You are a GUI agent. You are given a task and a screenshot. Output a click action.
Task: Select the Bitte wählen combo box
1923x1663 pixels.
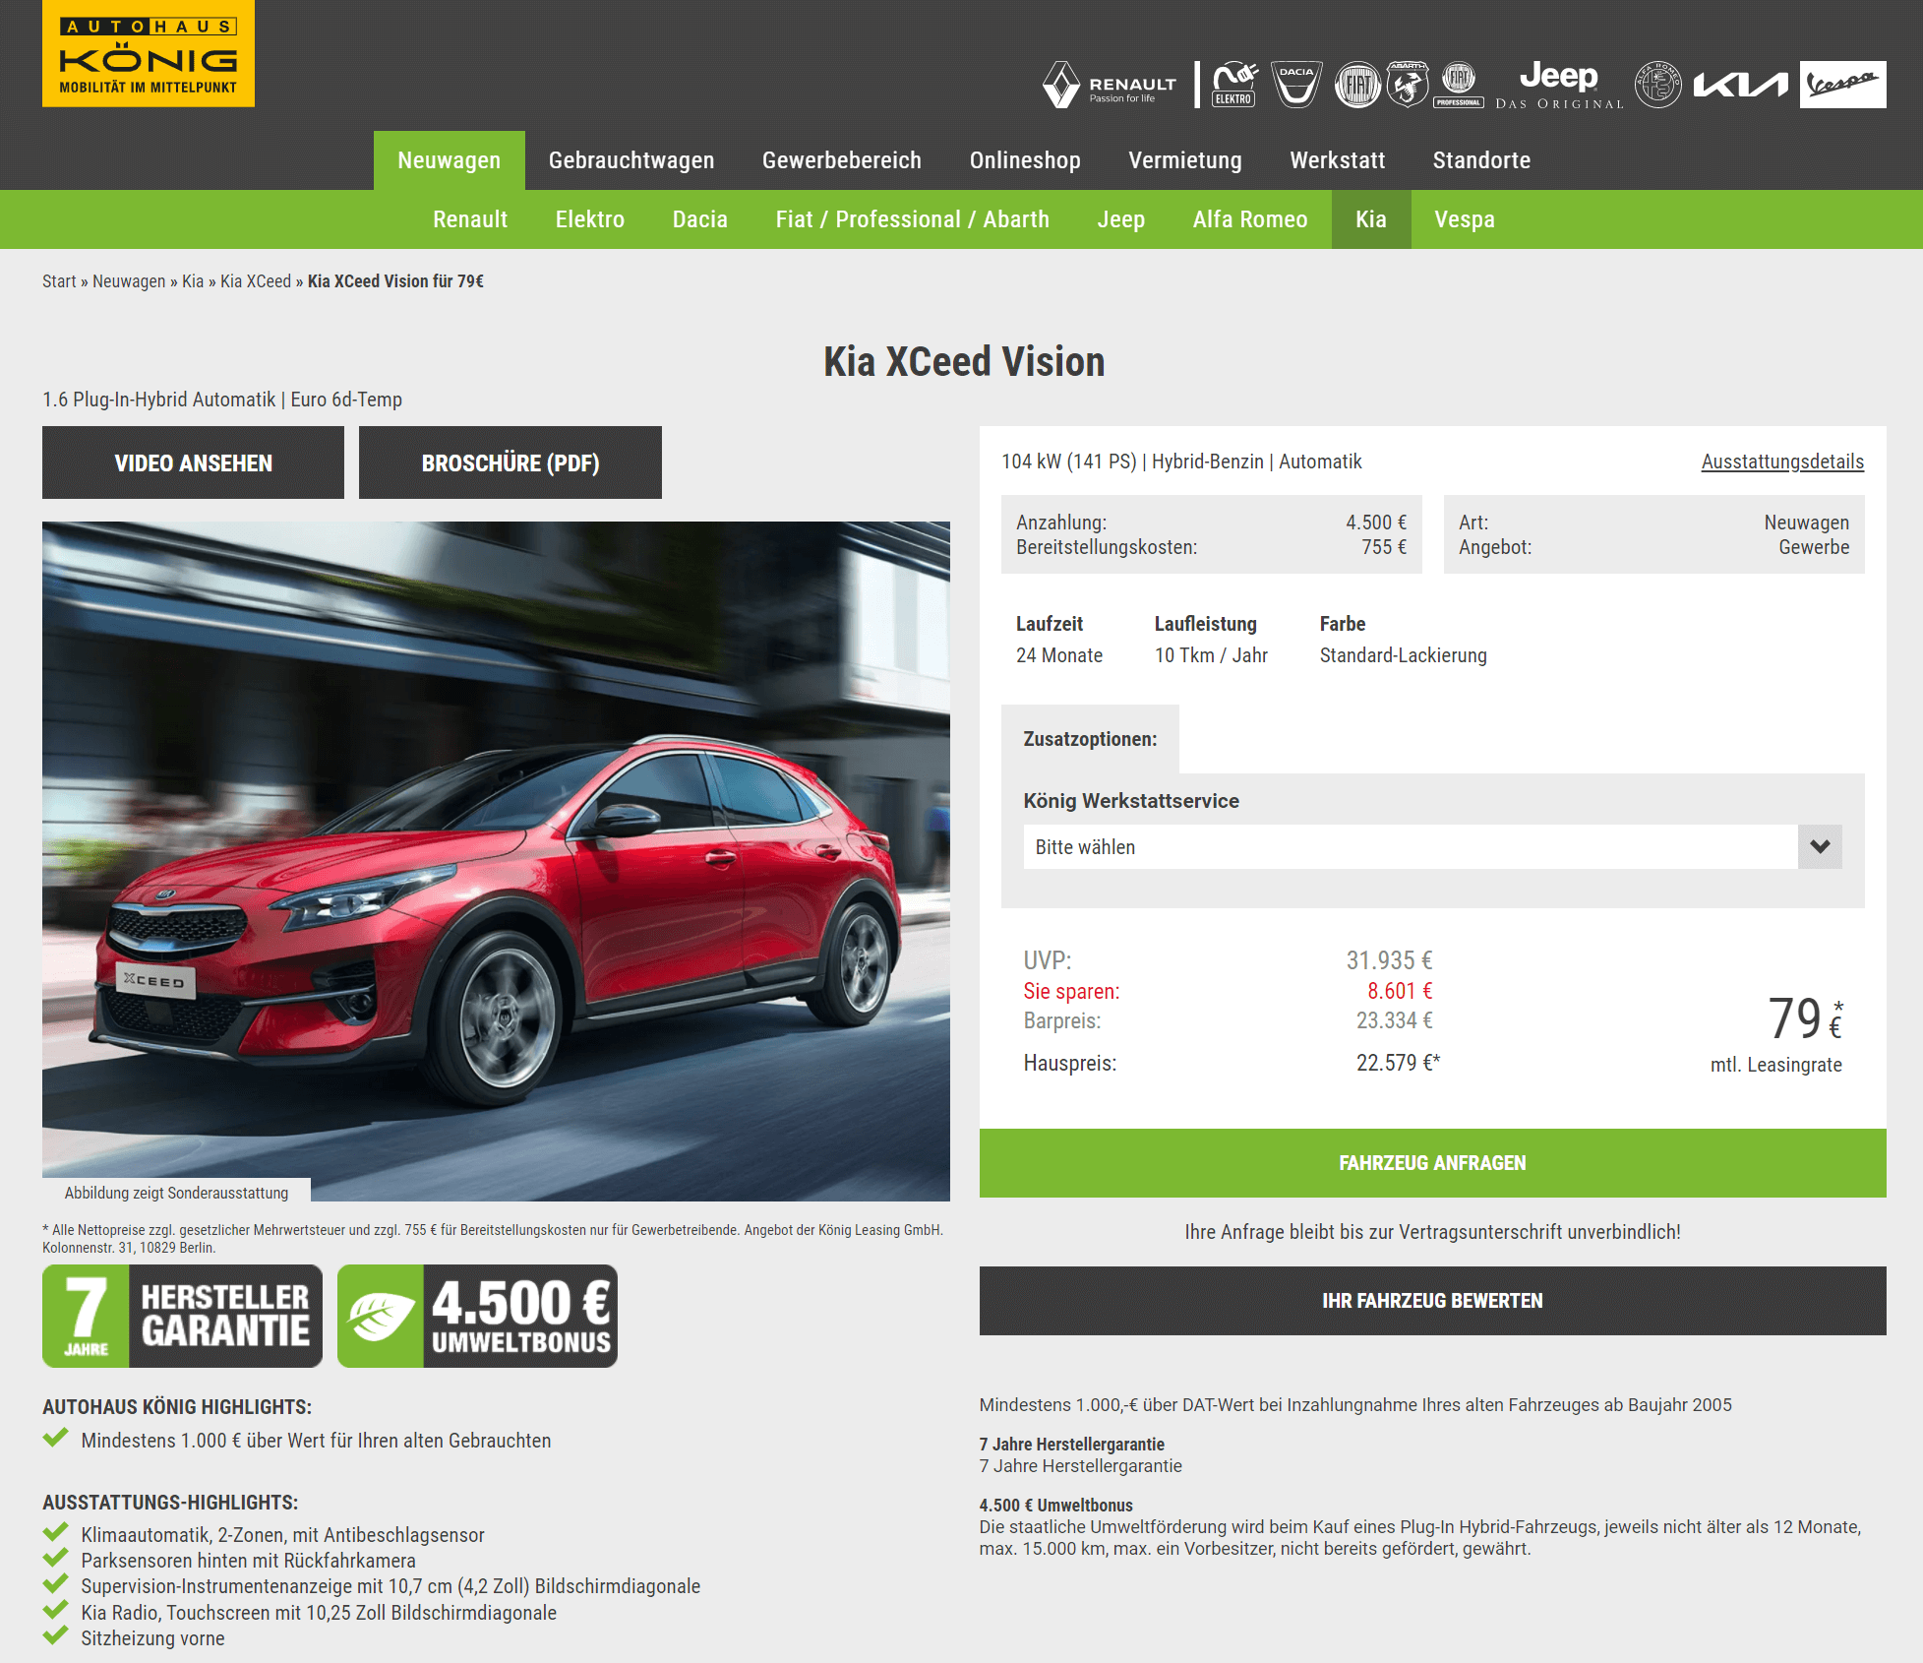coord(1432,846)
